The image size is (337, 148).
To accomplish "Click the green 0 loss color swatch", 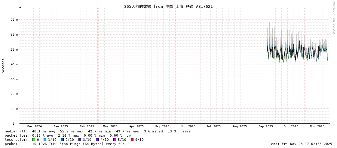I will pyautogui.click(x=34, y=140).
